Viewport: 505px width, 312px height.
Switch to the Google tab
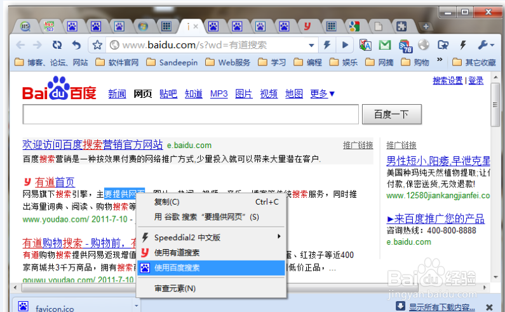click(x=354, y=26)
